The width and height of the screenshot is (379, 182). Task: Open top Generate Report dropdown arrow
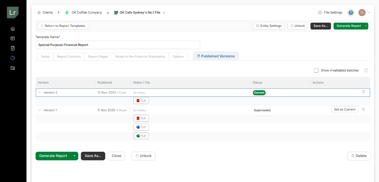(x=366, y=26)
